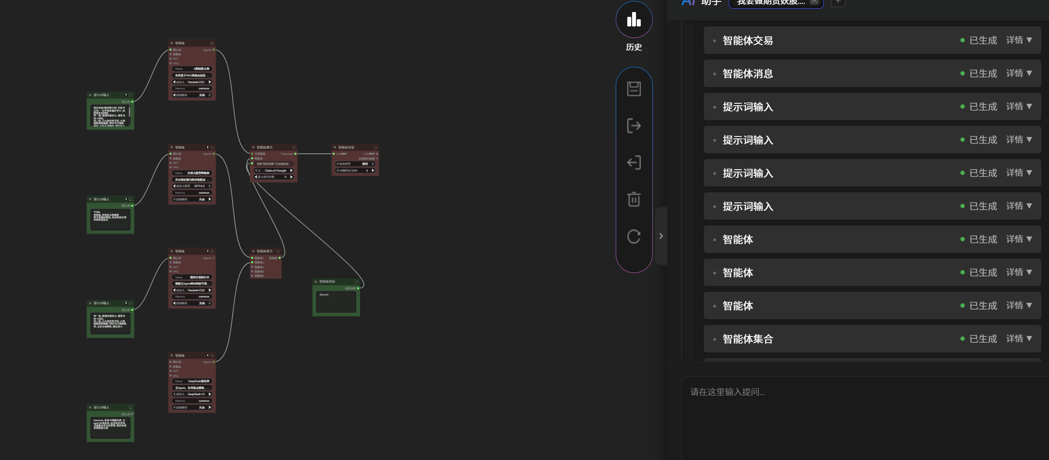Click the save floppy-disk icon
The image size is (1049, 460).
tap(634, 89)
